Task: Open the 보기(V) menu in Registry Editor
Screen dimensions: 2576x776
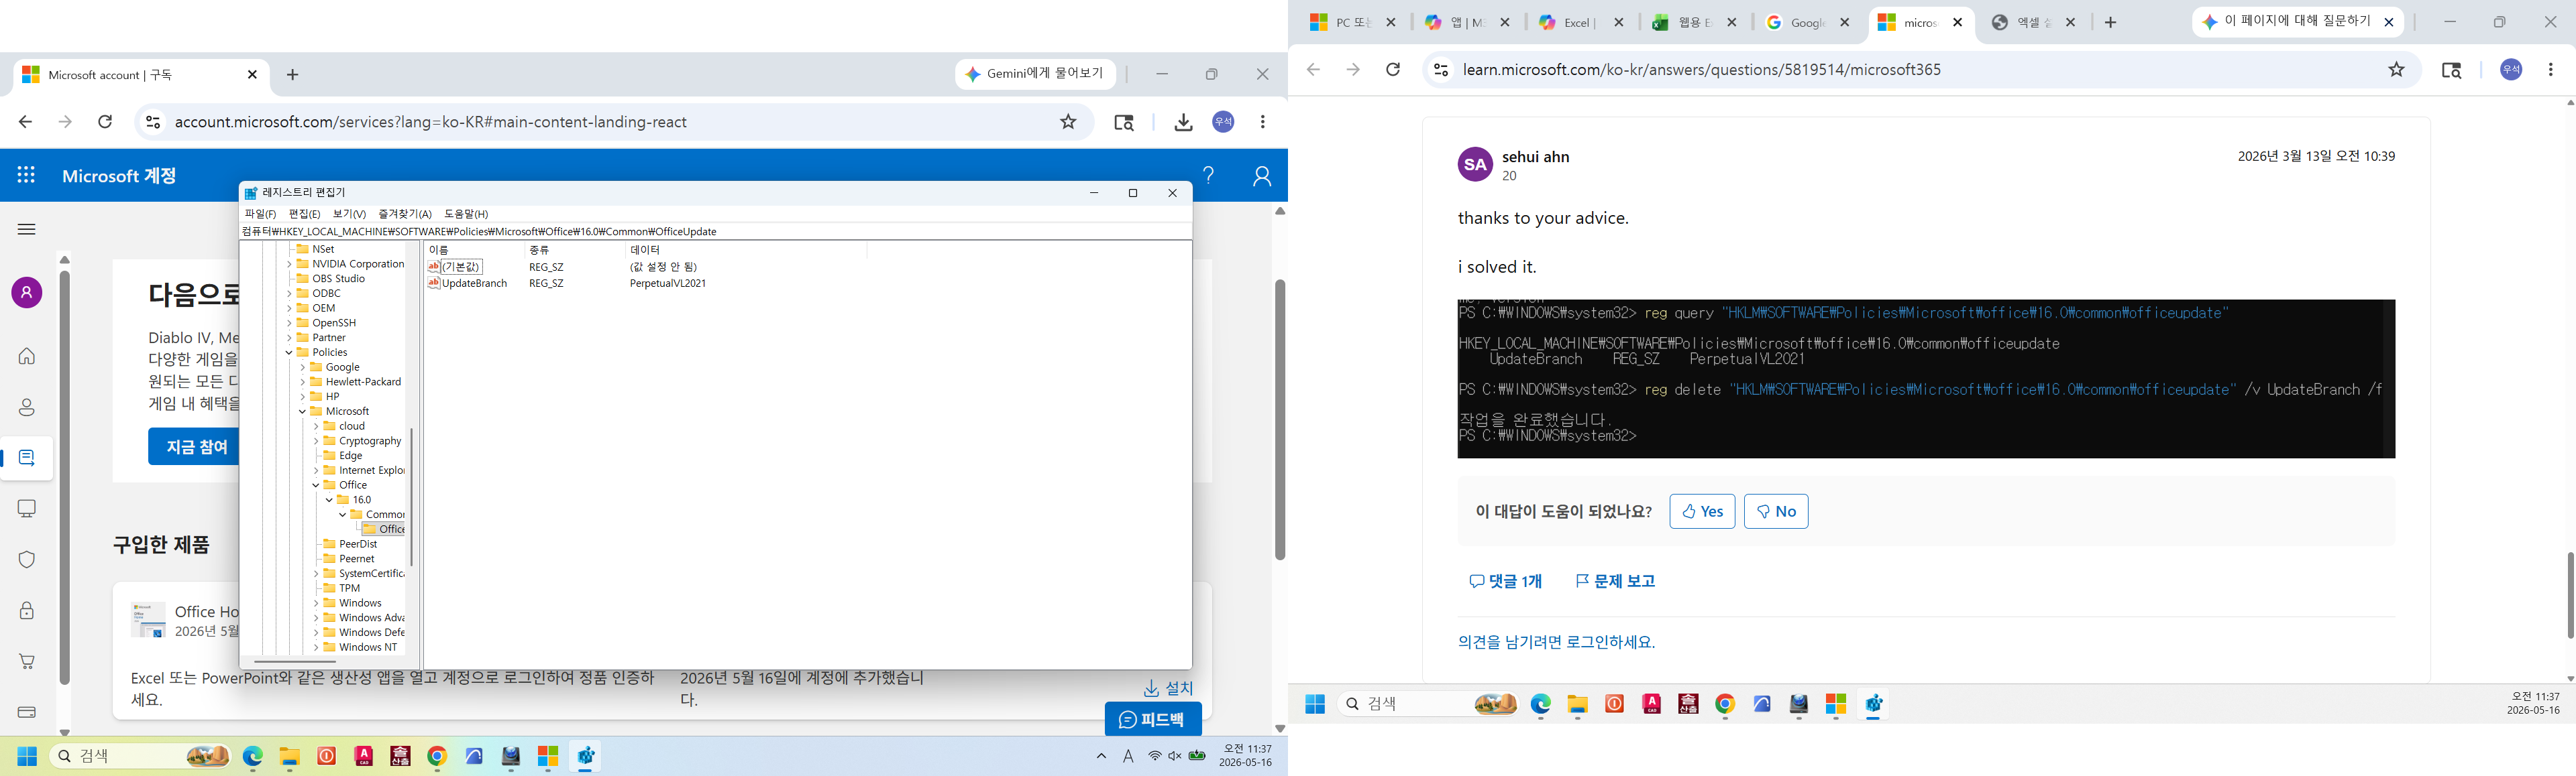Action: [349, 214]
